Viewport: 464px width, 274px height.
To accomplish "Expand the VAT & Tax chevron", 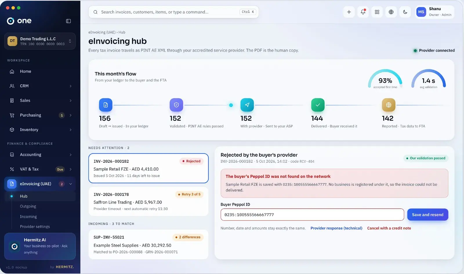I will coord(70,169).
